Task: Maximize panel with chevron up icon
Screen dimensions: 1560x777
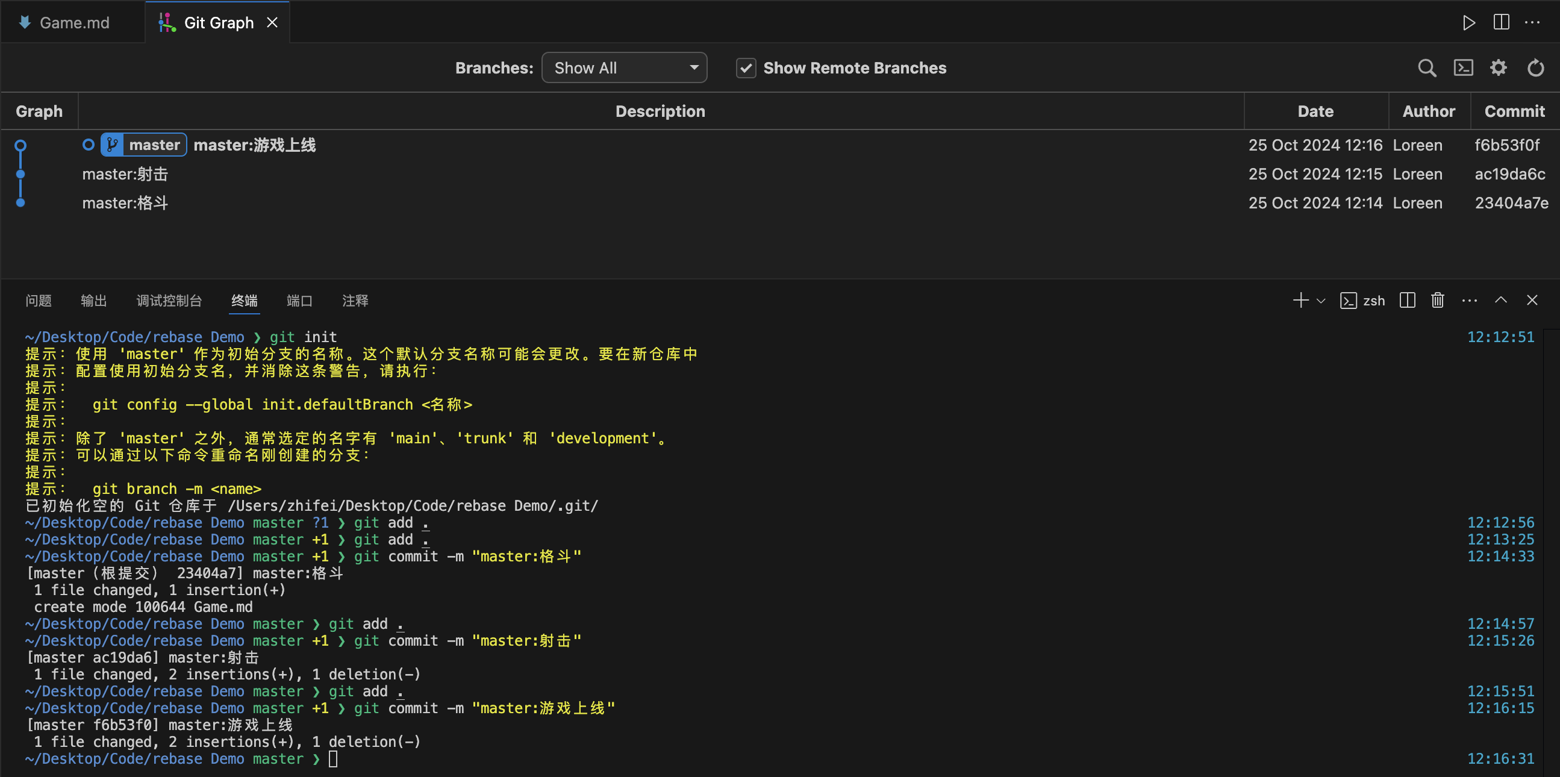Action: coord(1500,301)
